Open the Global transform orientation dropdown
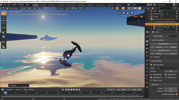This screenshot has width=179, height=100. click(x=61, y=8)
